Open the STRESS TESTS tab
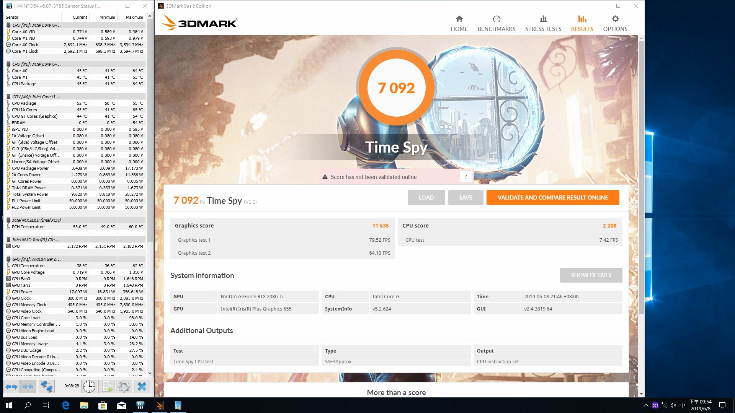The width and height of the screenshot is (735, 413). pyautogui.click(x=543, y=23)
